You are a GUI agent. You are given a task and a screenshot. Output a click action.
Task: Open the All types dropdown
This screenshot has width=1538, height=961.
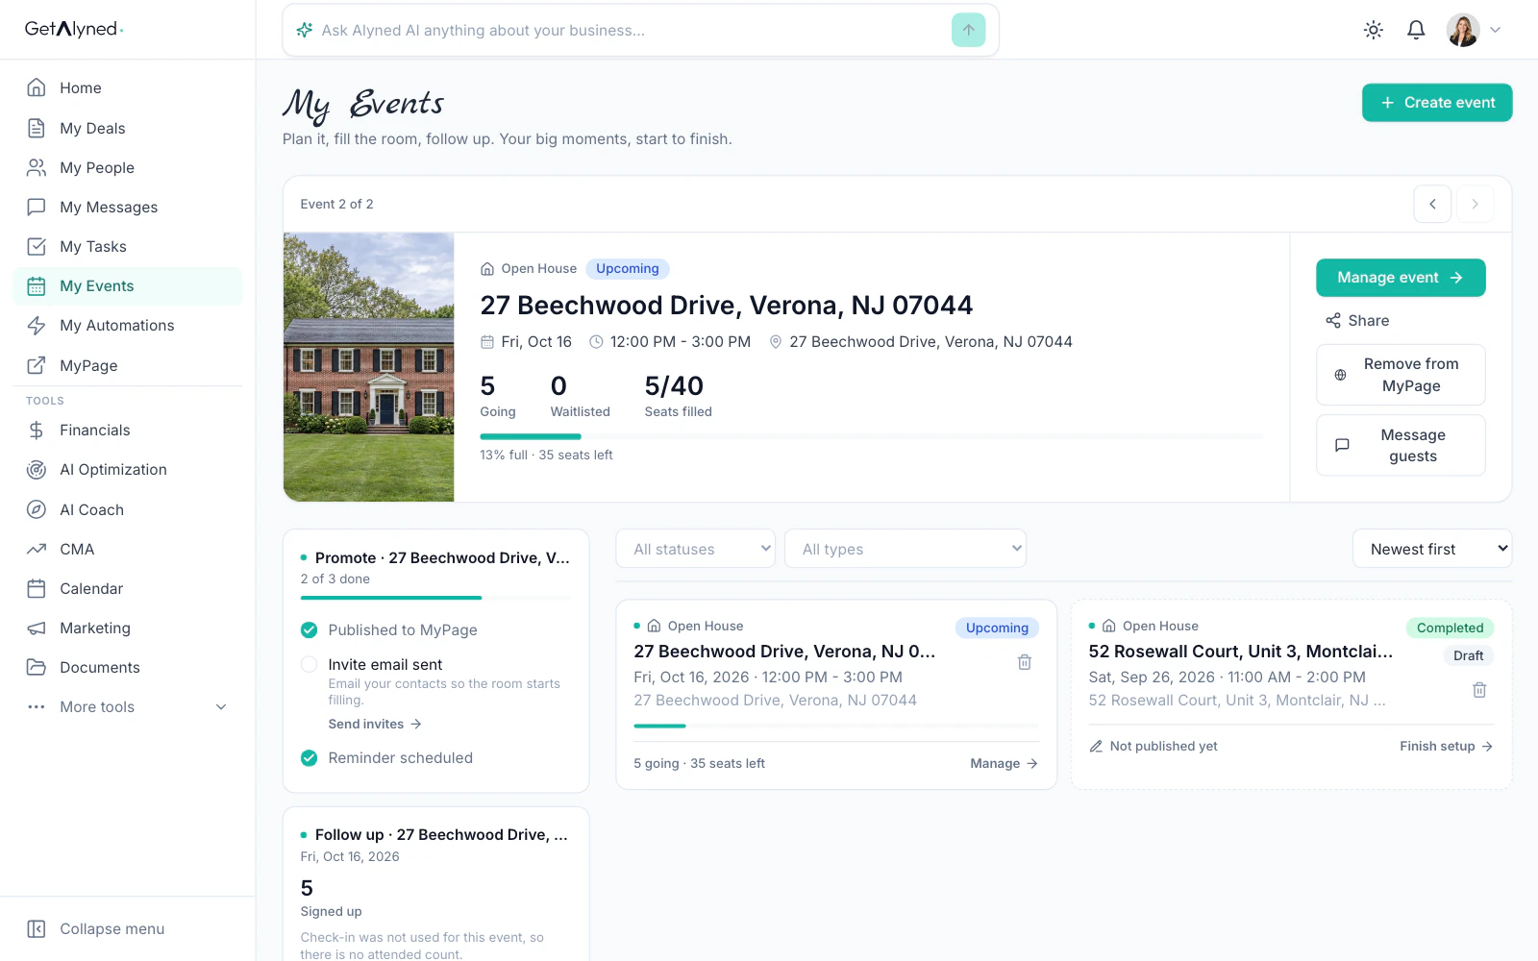905,549
